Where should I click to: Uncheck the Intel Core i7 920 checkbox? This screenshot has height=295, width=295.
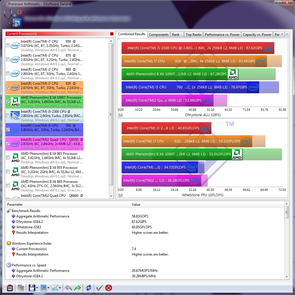pyautogui.click(x=8, y=88)
